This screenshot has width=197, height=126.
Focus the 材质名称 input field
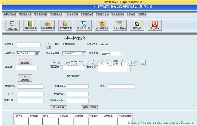click(x=30, y=86)
